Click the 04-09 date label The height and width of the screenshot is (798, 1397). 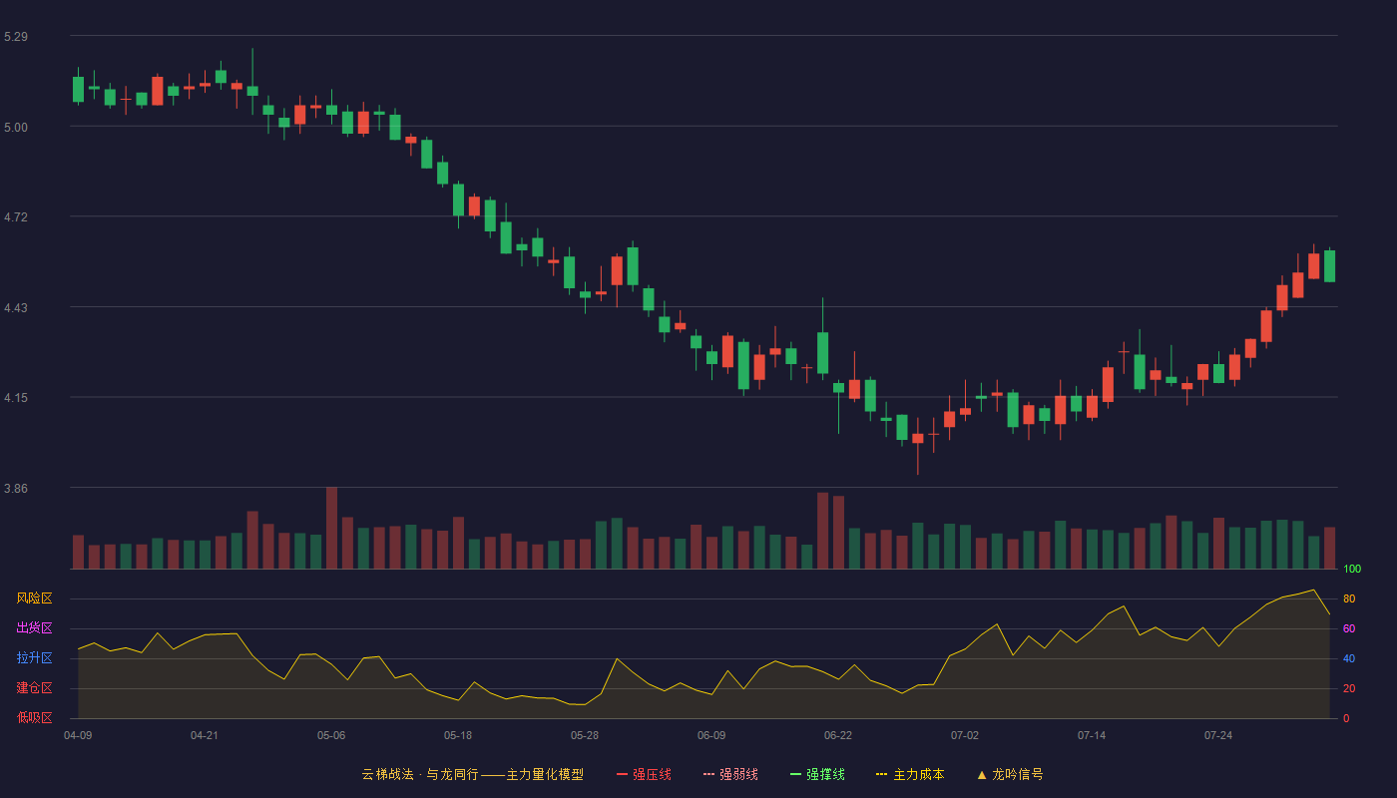[x=78, y=735]
